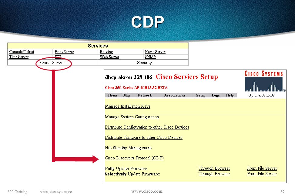This screenshot has width=295, height=196.
Task: Open Hot Standby Management
Action: 128,148
